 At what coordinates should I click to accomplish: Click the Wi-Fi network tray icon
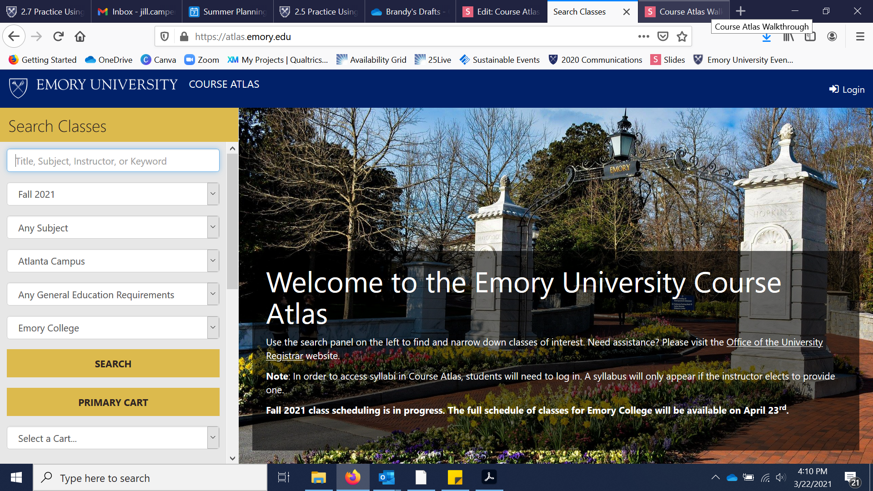point(765,477)
